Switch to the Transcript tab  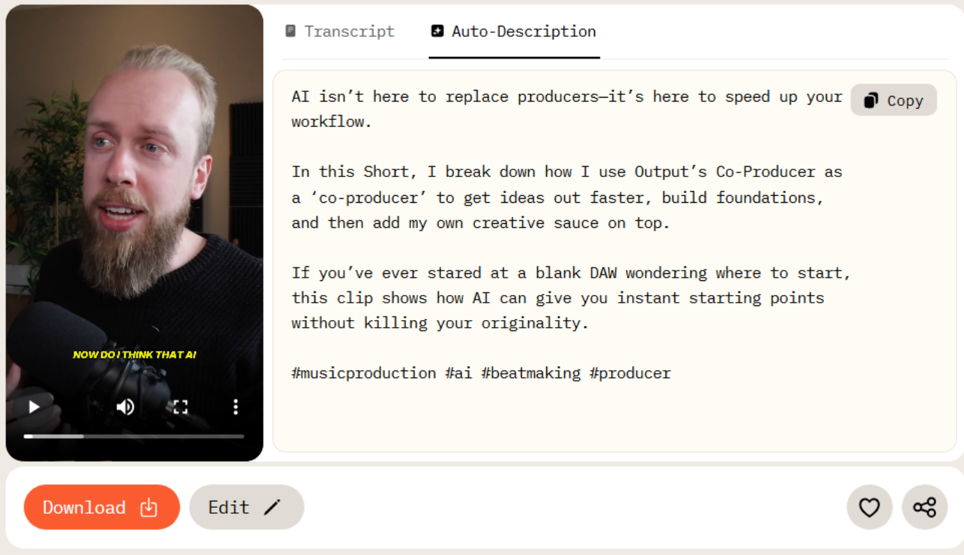point(340,31)
